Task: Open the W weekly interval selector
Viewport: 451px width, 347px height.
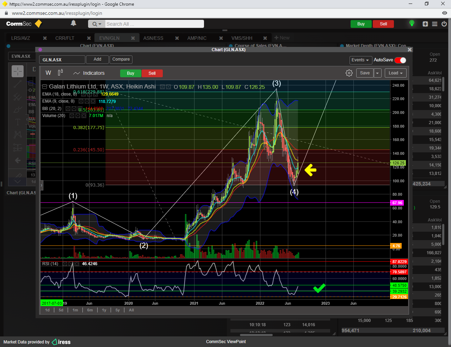Action: [x=48, y=73]
